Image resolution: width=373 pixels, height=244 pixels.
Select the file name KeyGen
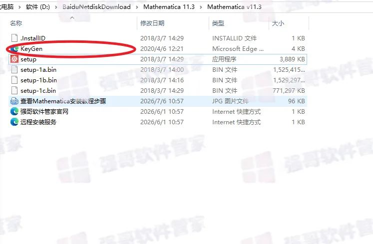[31, 49]
